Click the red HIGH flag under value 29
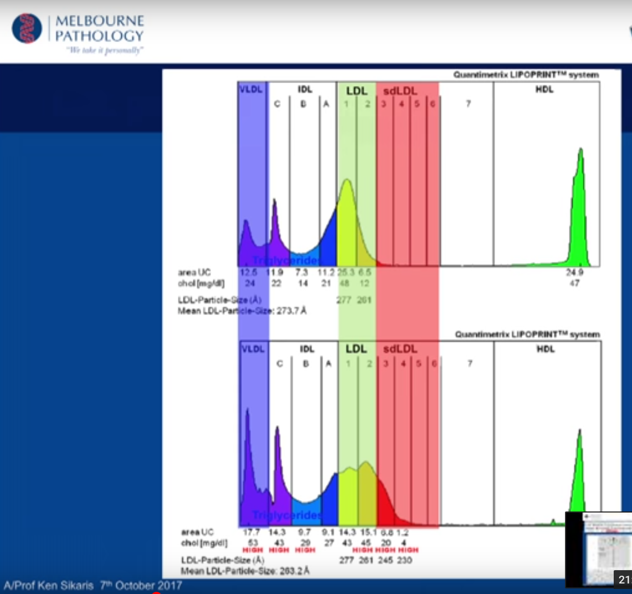 [305, 550]
